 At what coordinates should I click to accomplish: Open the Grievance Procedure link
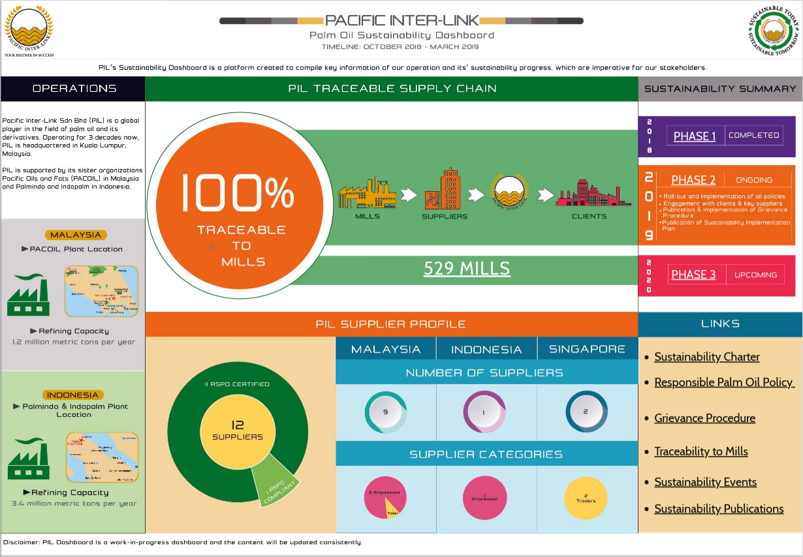(704, 418)
